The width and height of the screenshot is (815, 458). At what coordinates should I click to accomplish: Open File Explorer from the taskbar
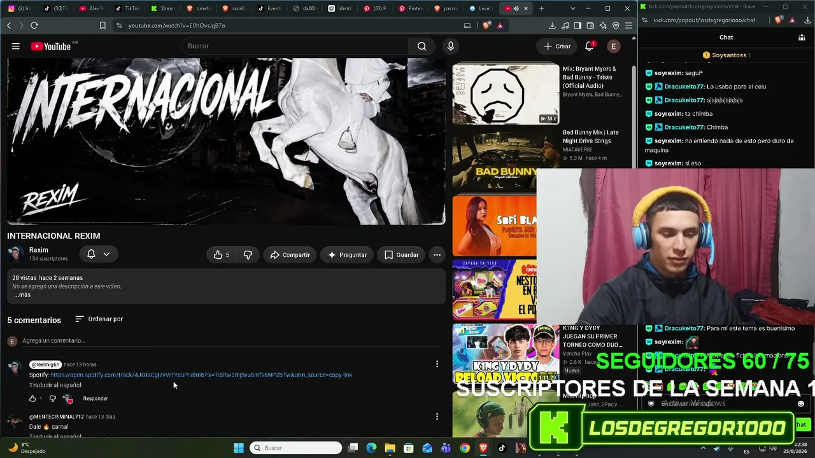(x=390, y=448)
